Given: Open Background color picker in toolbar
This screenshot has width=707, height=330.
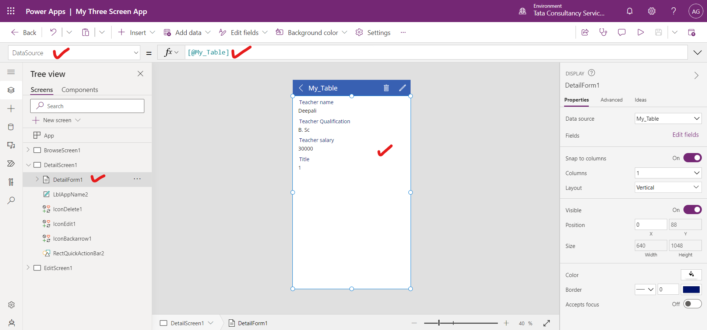Looking at the screenshot, I should (312, 32).
